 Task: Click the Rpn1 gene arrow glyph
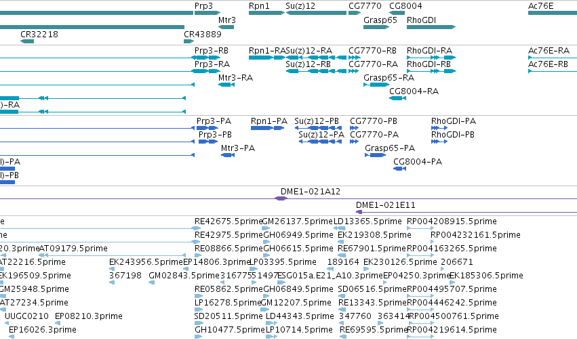[x=266, y=14]
